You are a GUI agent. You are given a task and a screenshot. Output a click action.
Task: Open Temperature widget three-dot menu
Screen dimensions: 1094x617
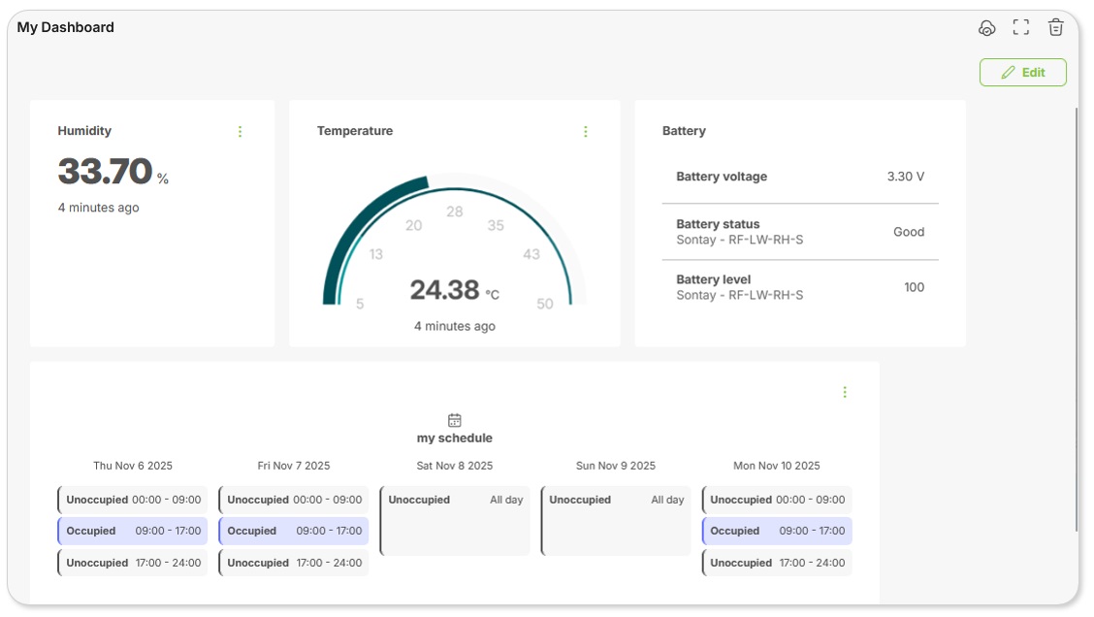pyautogui.click(x=586, y=131)
